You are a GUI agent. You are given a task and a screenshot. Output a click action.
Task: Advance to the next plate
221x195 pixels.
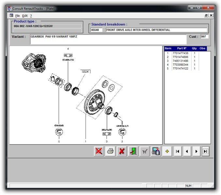tap(196, 151)
